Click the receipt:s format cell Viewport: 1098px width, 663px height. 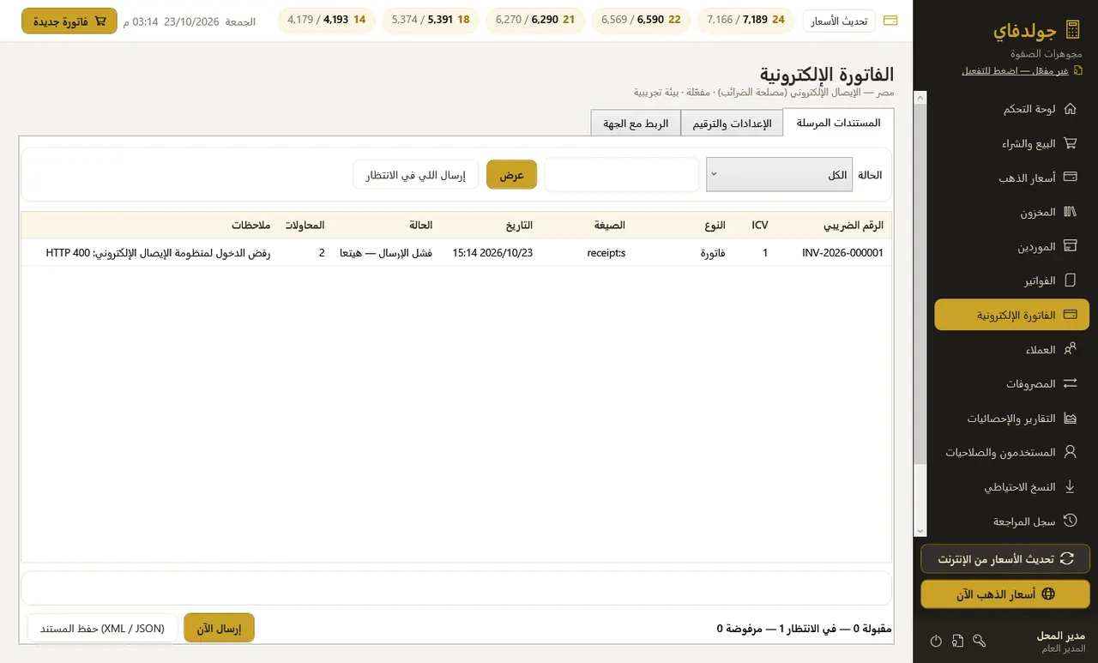[x=606, y=253]
